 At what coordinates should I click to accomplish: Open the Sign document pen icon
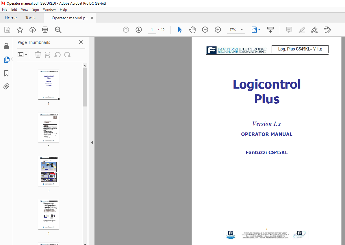(x=314, y=30)
